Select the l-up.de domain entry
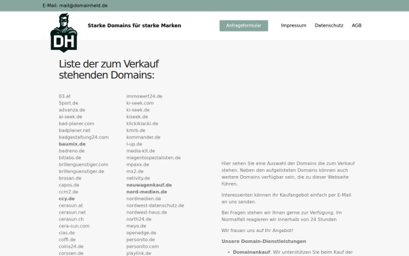This screenshot has height=256, width=409. point(134,144)
